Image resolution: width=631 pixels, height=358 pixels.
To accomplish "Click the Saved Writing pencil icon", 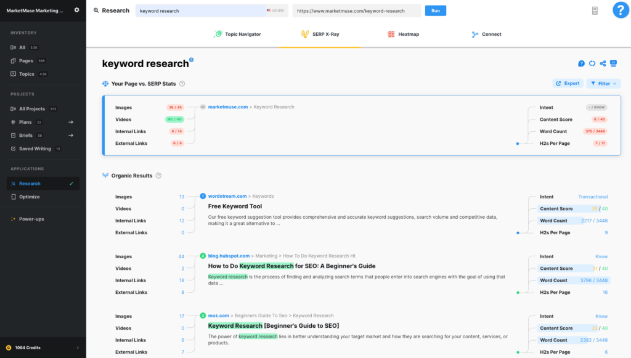I will [x=14, y=149].
